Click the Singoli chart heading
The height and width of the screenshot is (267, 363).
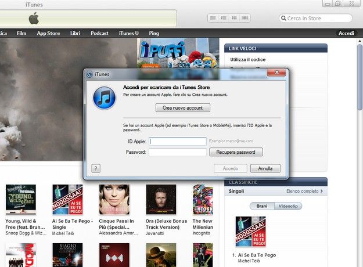[236, 191]
